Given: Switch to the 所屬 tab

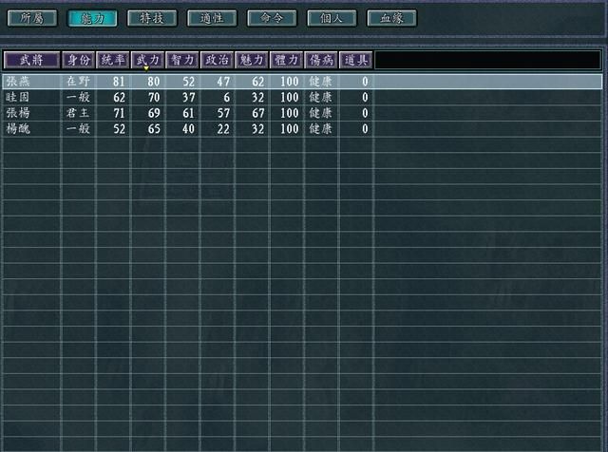Looking at the screenshot, I should coord(32,18).
